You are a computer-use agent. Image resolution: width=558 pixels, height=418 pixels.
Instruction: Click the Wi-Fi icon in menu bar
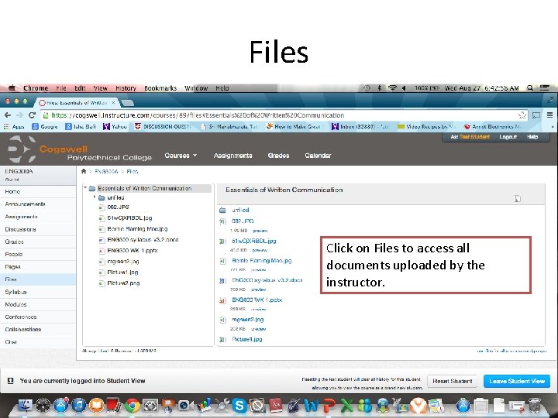(x=392, y=88)
